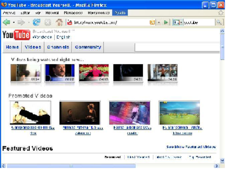
Task: Click the YouTube logo
Action: (16, 35)
